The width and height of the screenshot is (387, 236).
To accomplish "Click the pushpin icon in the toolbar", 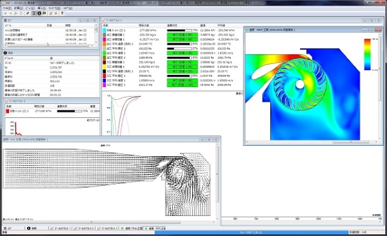I will tap(27, 14).
